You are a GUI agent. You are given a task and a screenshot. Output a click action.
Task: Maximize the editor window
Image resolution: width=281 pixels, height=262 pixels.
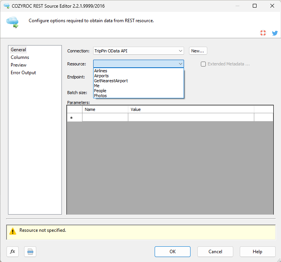click(x=255, y=6)
